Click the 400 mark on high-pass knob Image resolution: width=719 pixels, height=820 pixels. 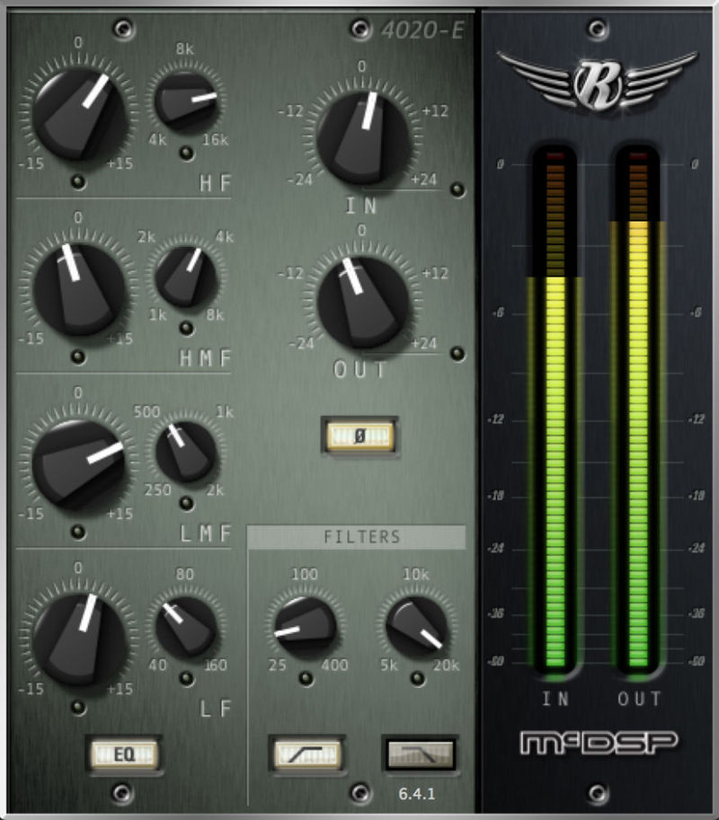click(335, 666)
